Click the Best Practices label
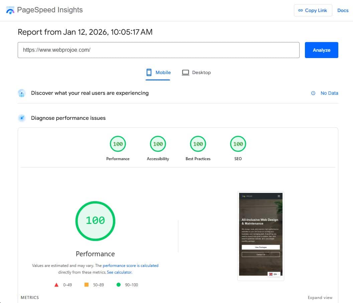 [198, 159]
